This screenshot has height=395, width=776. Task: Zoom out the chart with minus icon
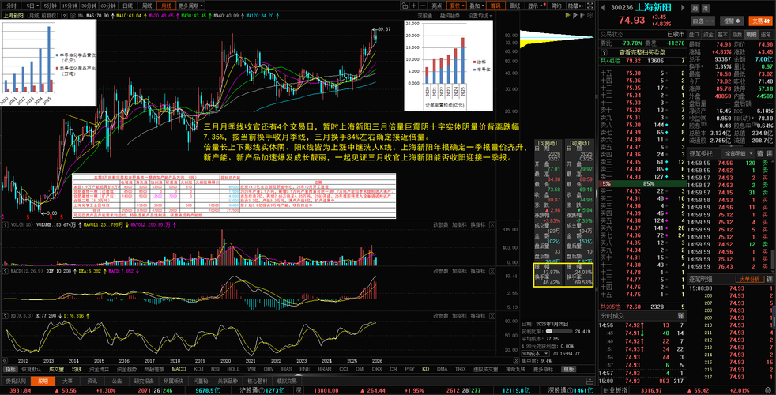coord(423,6)
